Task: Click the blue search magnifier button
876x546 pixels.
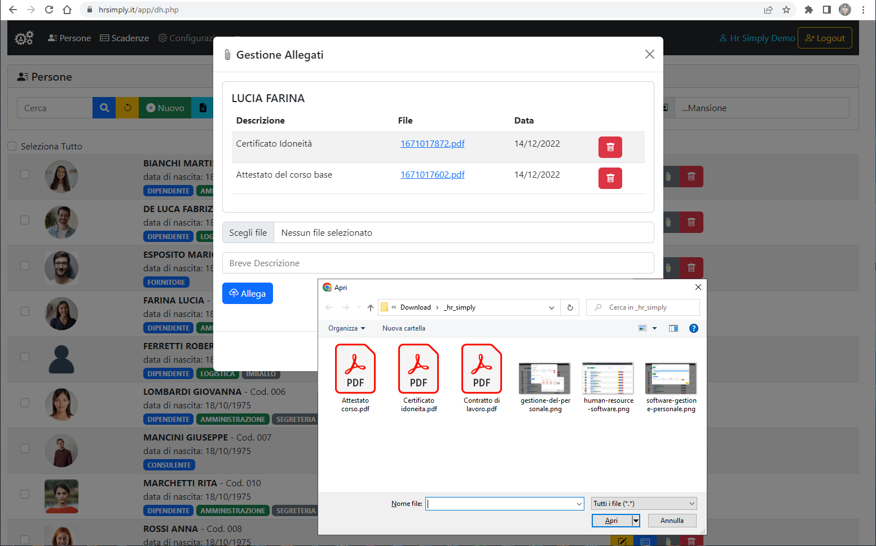Action: 104,108
